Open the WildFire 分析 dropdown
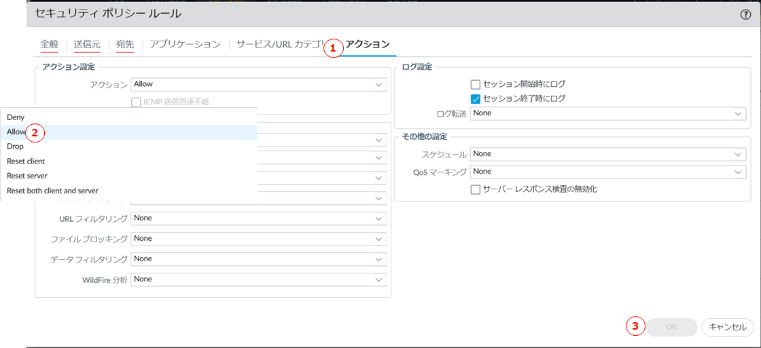 coord(258,279)
